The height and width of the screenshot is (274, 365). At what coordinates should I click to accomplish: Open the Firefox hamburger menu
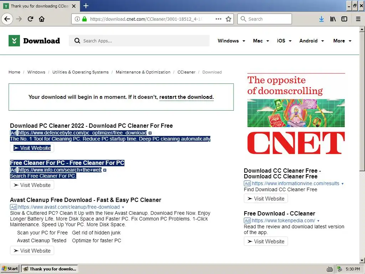point(358,19)
